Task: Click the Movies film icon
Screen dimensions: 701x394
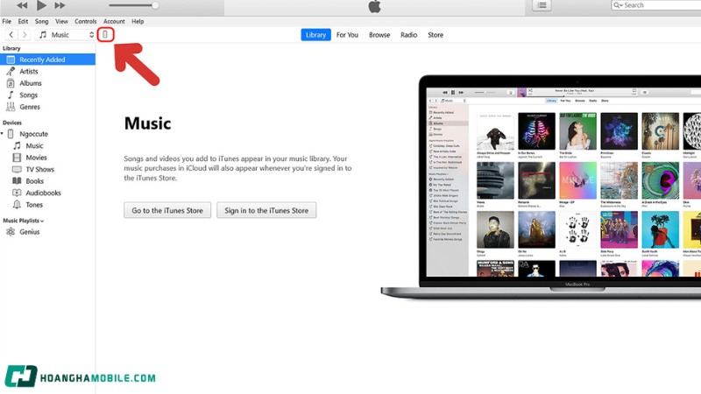Action: pos(17,158)
